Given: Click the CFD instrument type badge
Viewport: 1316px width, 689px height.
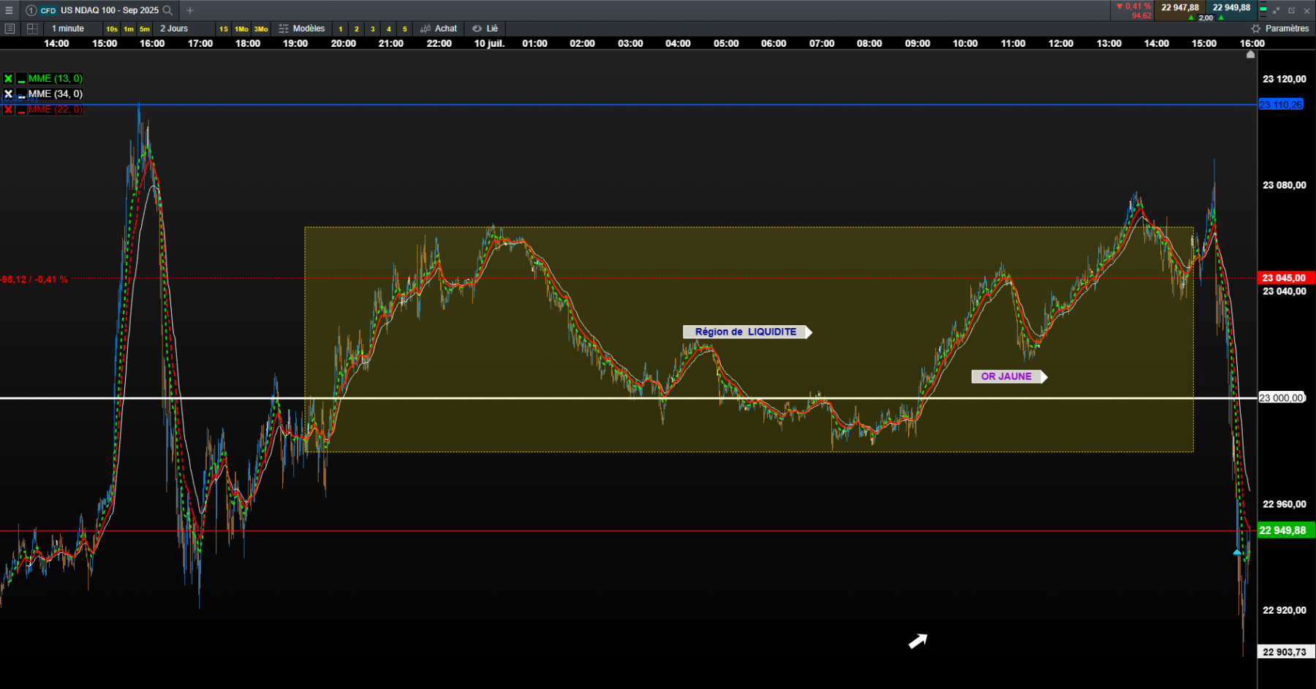Looking at the screenshot, I should coord(48,10).
